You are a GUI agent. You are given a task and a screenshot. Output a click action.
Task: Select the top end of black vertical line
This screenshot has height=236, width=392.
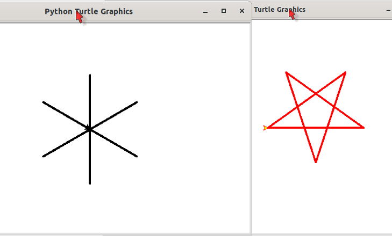(90, 76)
